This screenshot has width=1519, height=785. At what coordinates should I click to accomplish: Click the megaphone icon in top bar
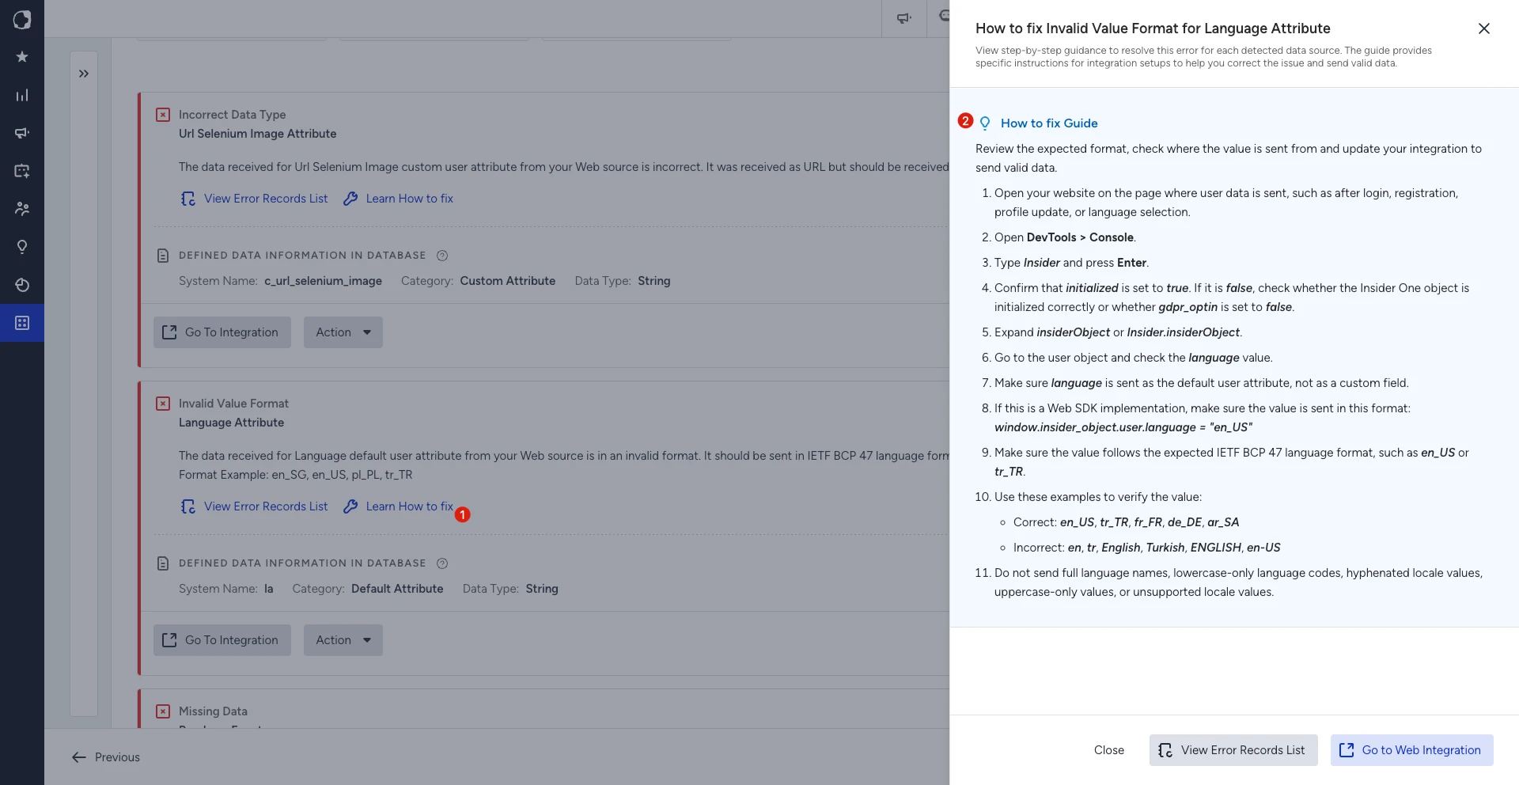pyautogui.click(x=903, y=18)
